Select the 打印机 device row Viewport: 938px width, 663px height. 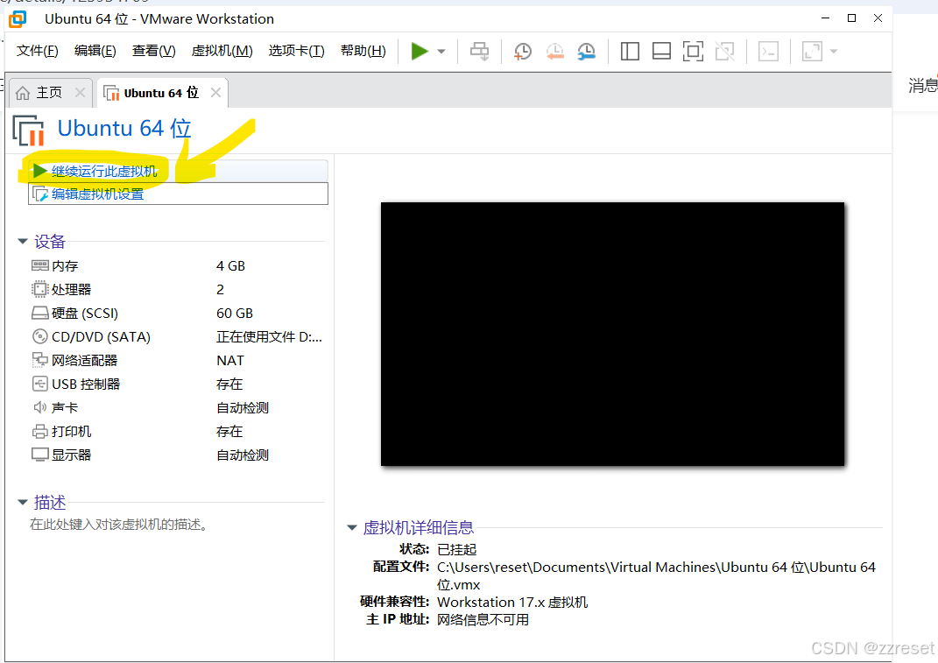(177, 432)
